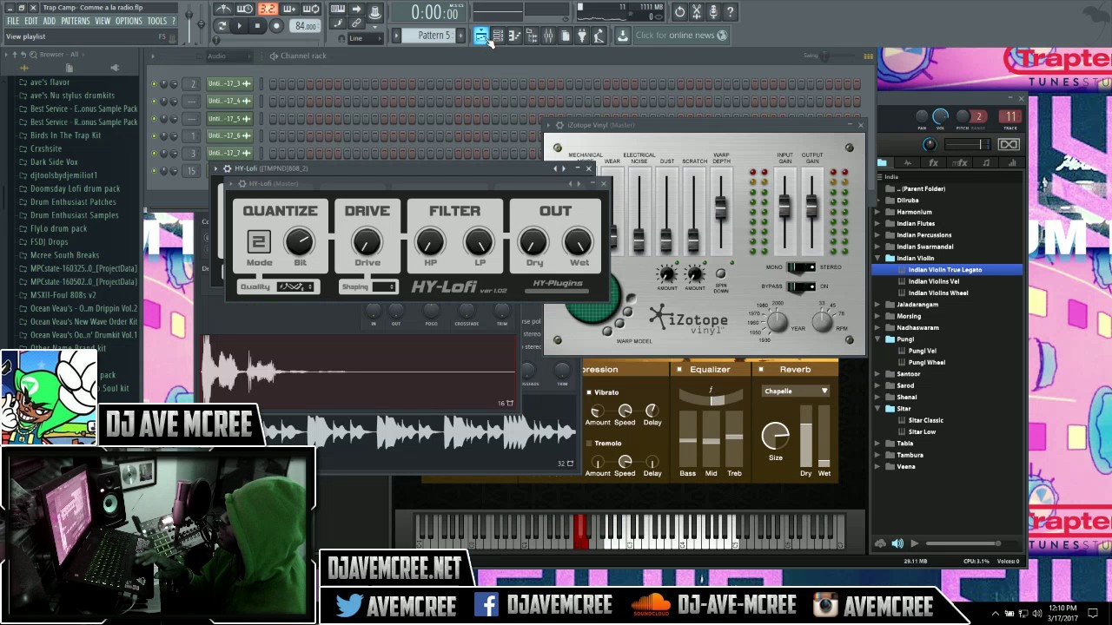Click the Vinyl Year knob
Screen dimensions: 1112x625
pyautogui.click(x=777, y=323)
